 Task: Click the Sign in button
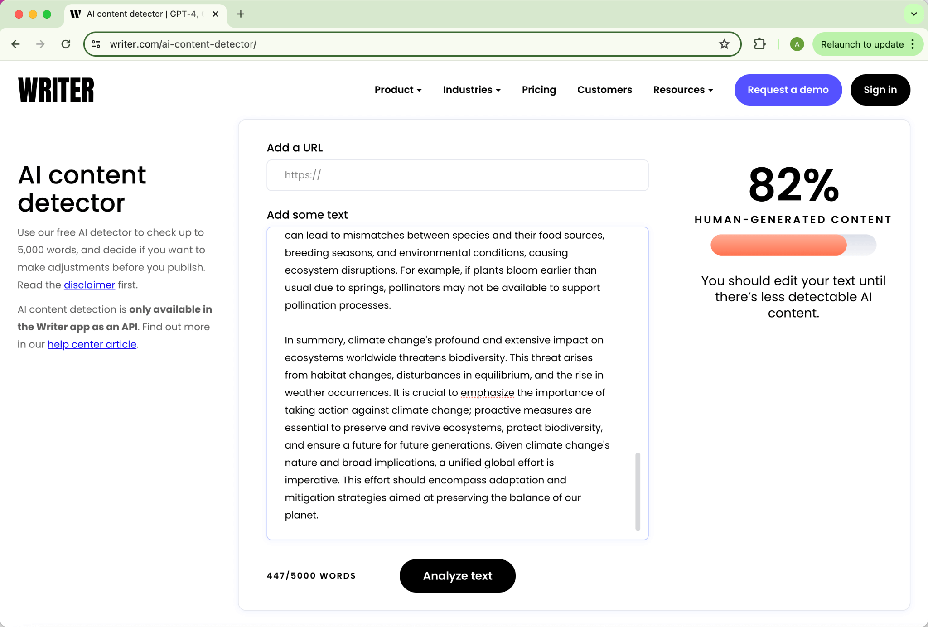(x=880, y=90)
